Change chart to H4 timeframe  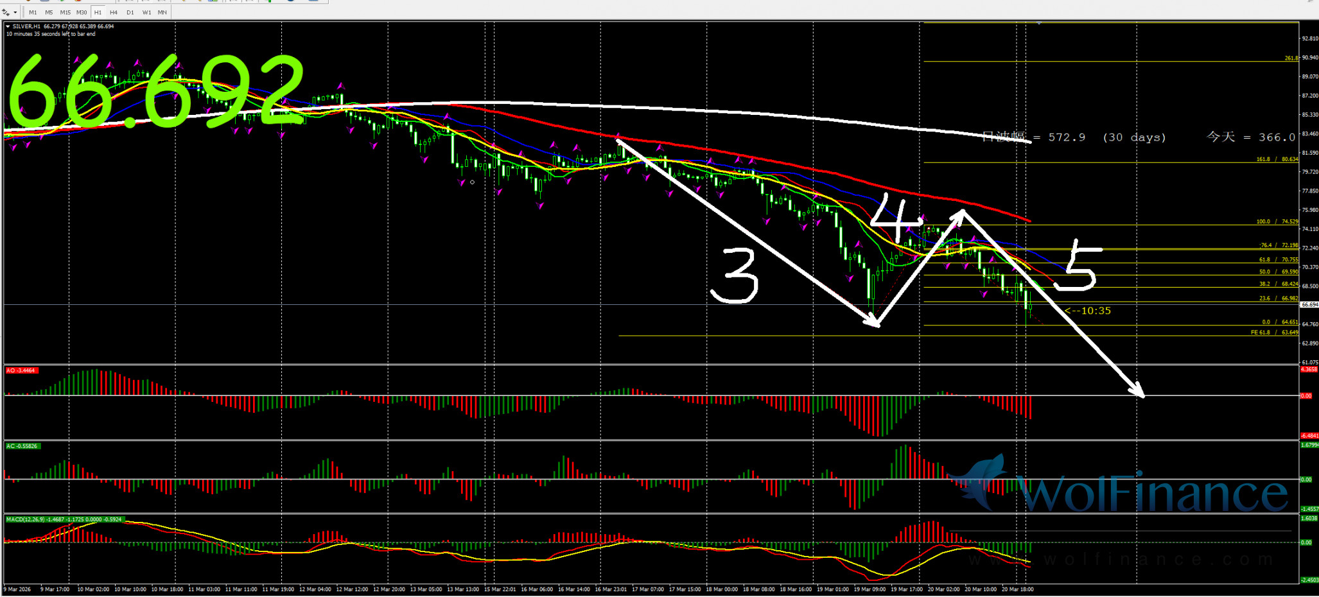[x=114, y=12]
